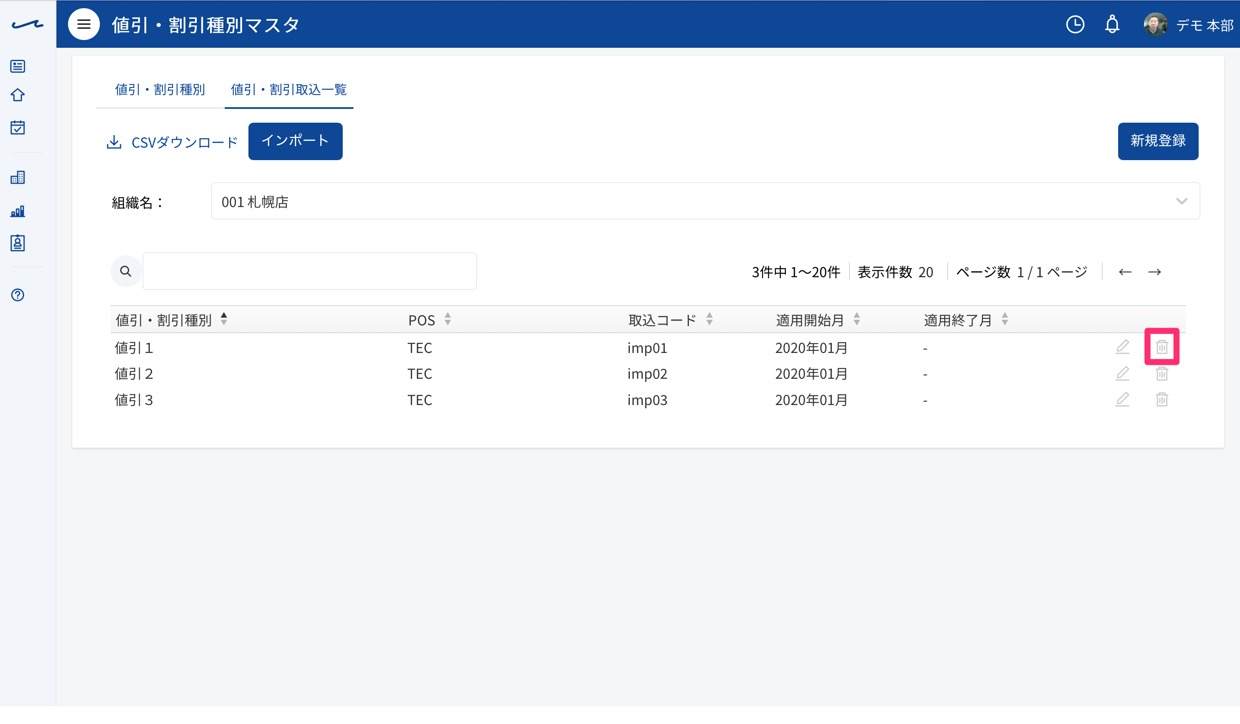Click the 3件中 1〜20件 count text

click(796, 272)
